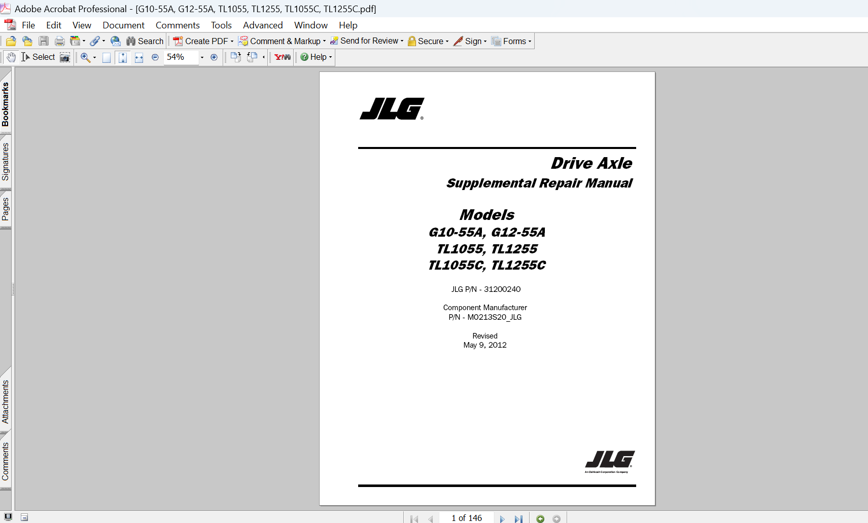Screen dimensions: 868x523
Task: Rotate page counterclockwise icon
Action: click(252, 57)
